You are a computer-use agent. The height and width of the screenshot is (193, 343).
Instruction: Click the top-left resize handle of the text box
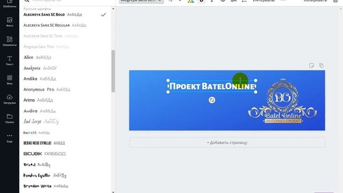point(168,80)
